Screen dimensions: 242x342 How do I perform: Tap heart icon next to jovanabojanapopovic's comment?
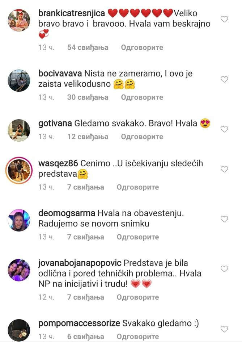[x=224, y=269]
